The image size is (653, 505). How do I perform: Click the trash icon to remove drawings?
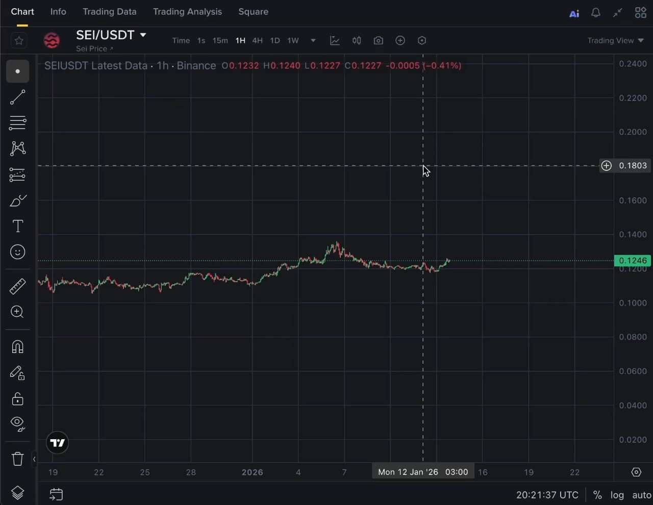17,459
